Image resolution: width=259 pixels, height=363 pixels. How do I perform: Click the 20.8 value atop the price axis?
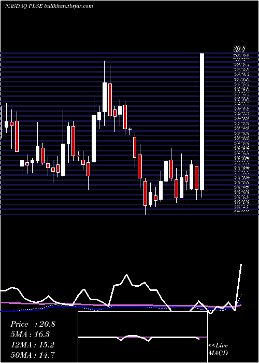tap(239, 48)
